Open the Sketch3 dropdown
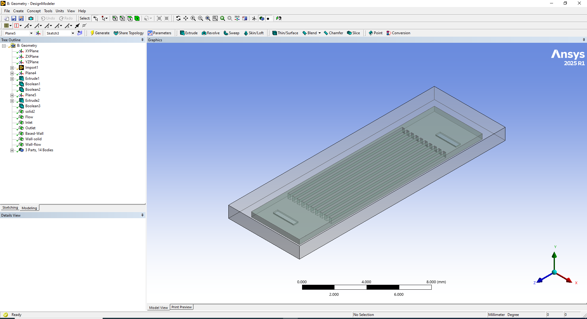Screen dimensions: 587x319 [x=73, y=33]
